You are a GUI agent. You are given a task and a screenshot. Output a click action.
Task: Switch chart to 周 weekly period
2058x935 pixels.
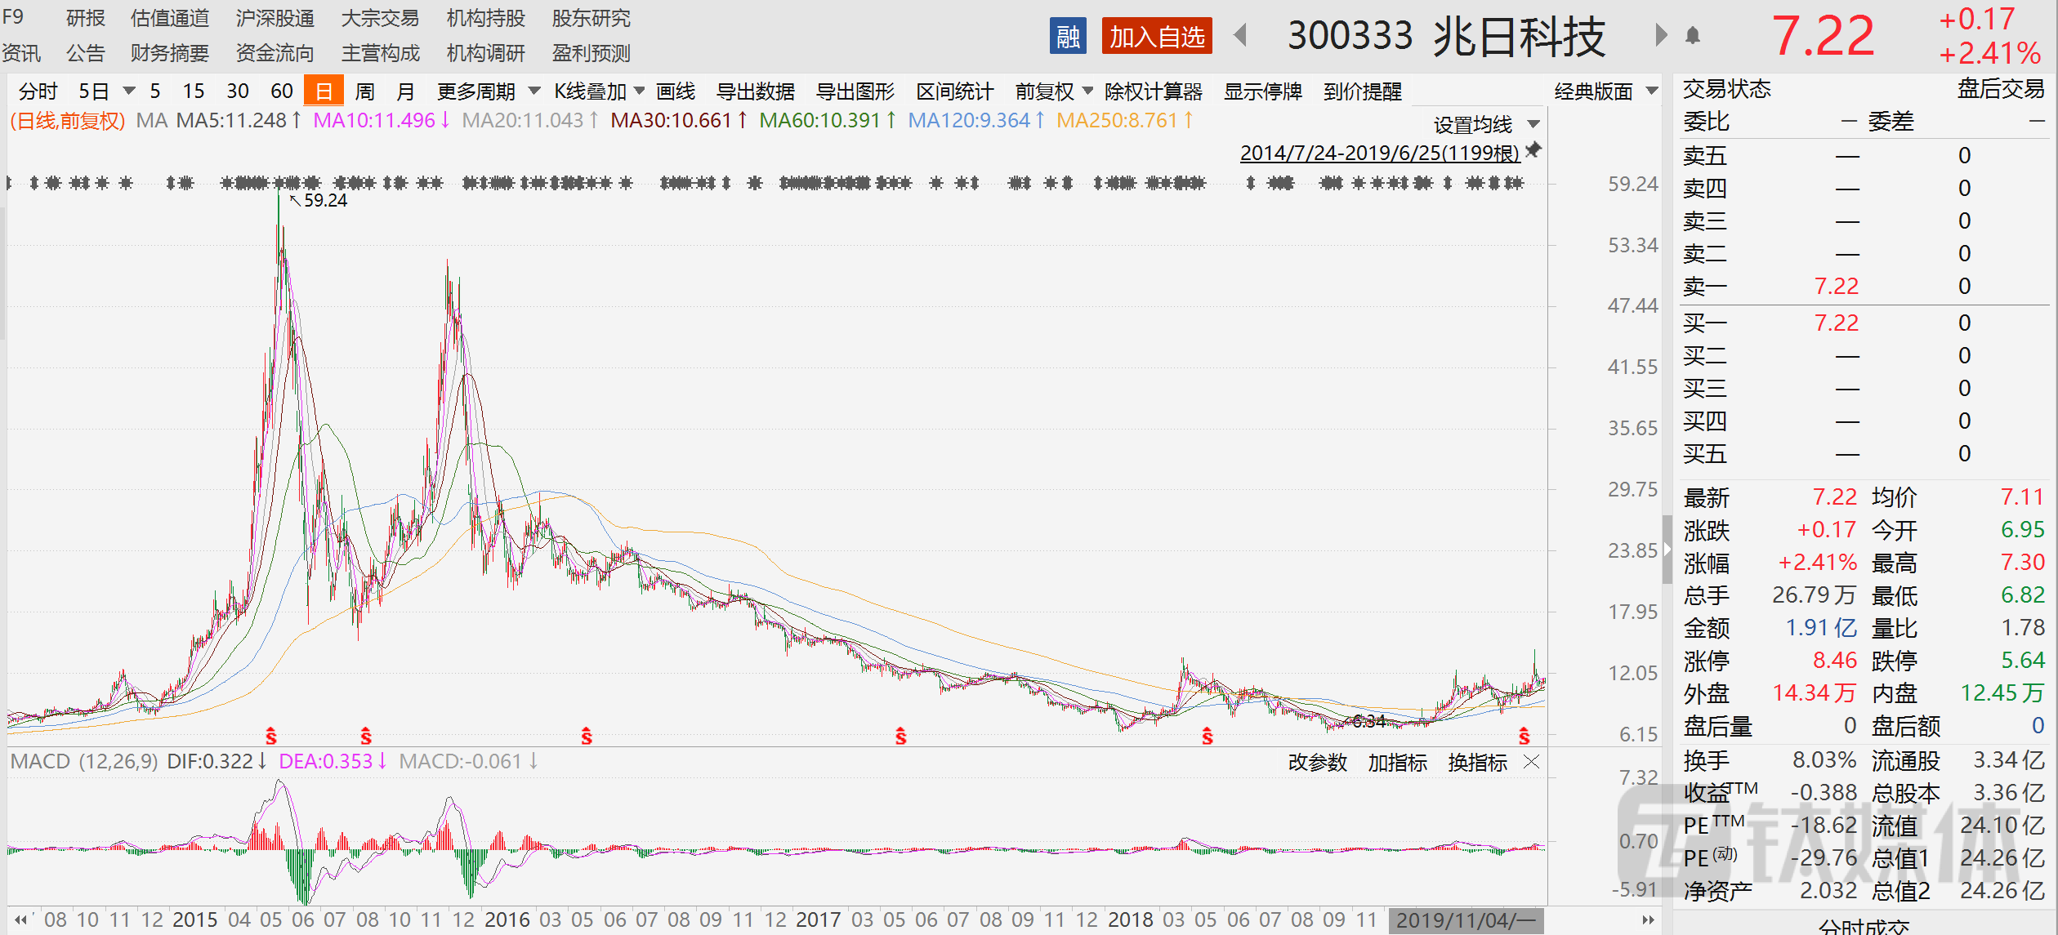coord(364,91)
